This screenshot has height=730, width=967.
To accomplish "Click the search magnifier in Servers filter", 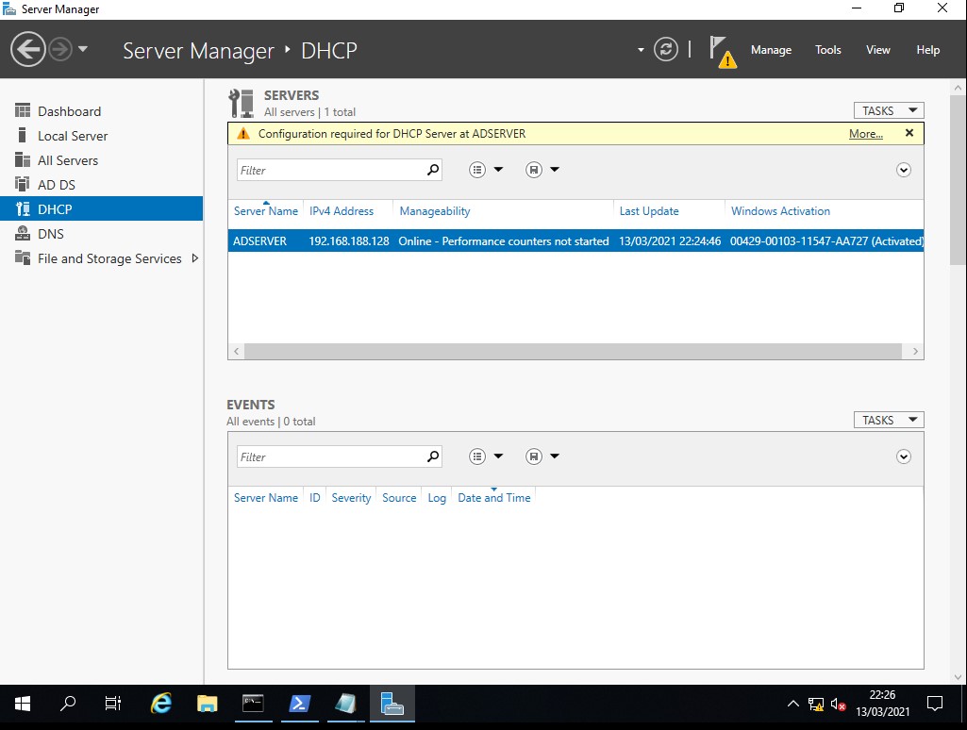I will pos(433,170).
